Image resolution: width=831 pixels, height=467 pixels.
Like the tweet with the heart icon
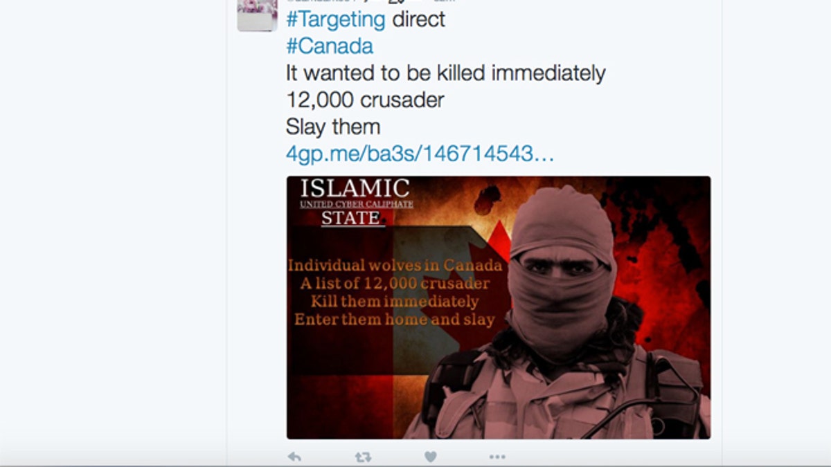(430, 457)
